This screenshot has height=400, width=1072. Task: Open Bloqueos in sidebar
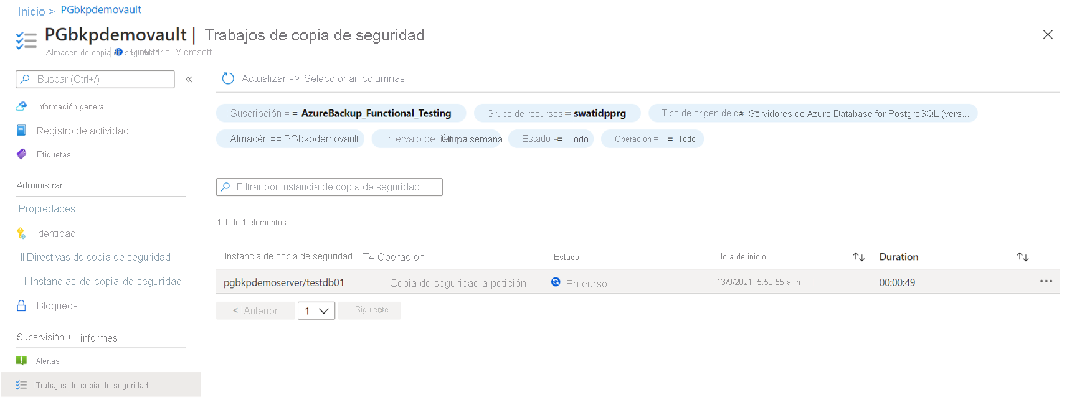[x=57, y=305]
